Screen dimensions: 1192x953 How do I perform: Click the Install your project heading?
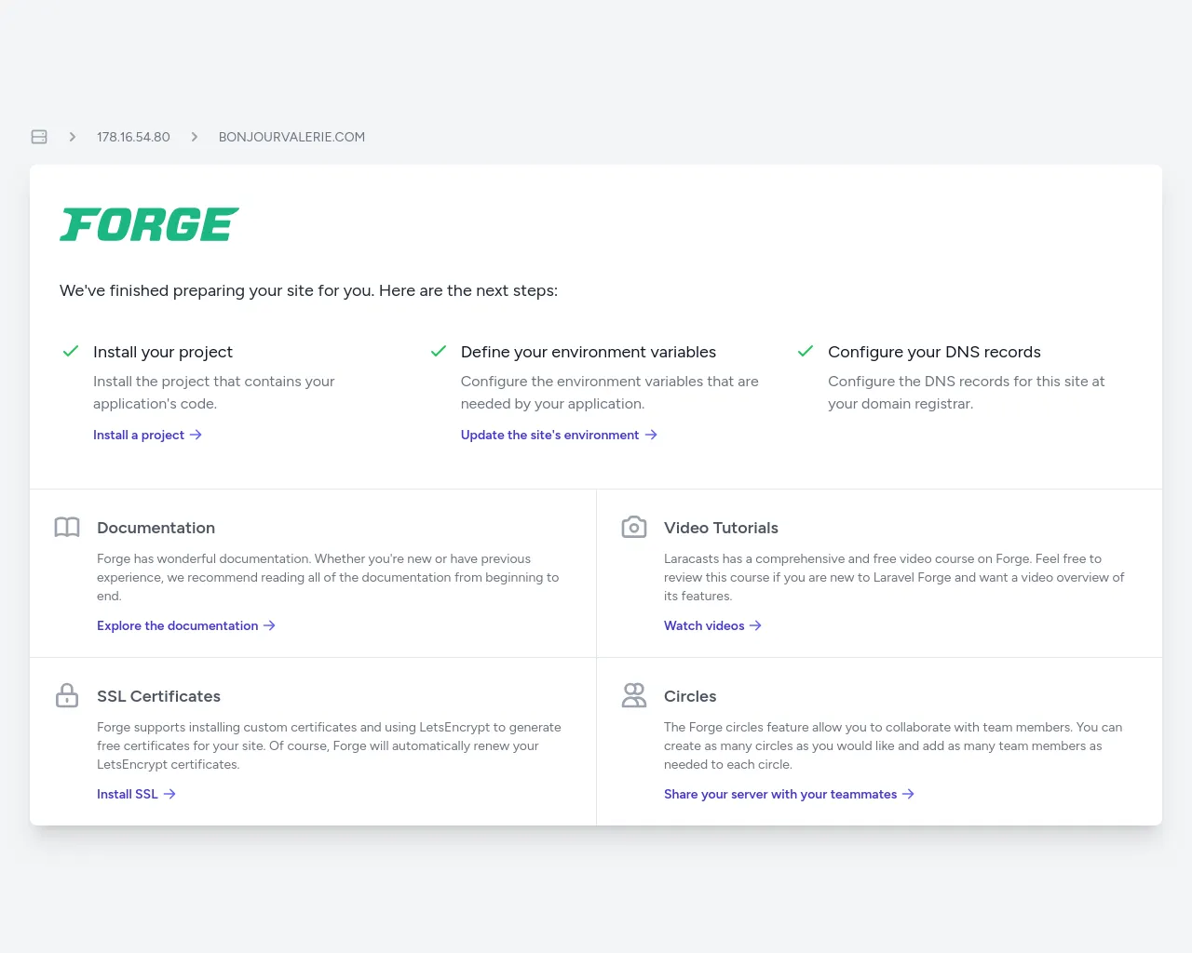[163, 352]
